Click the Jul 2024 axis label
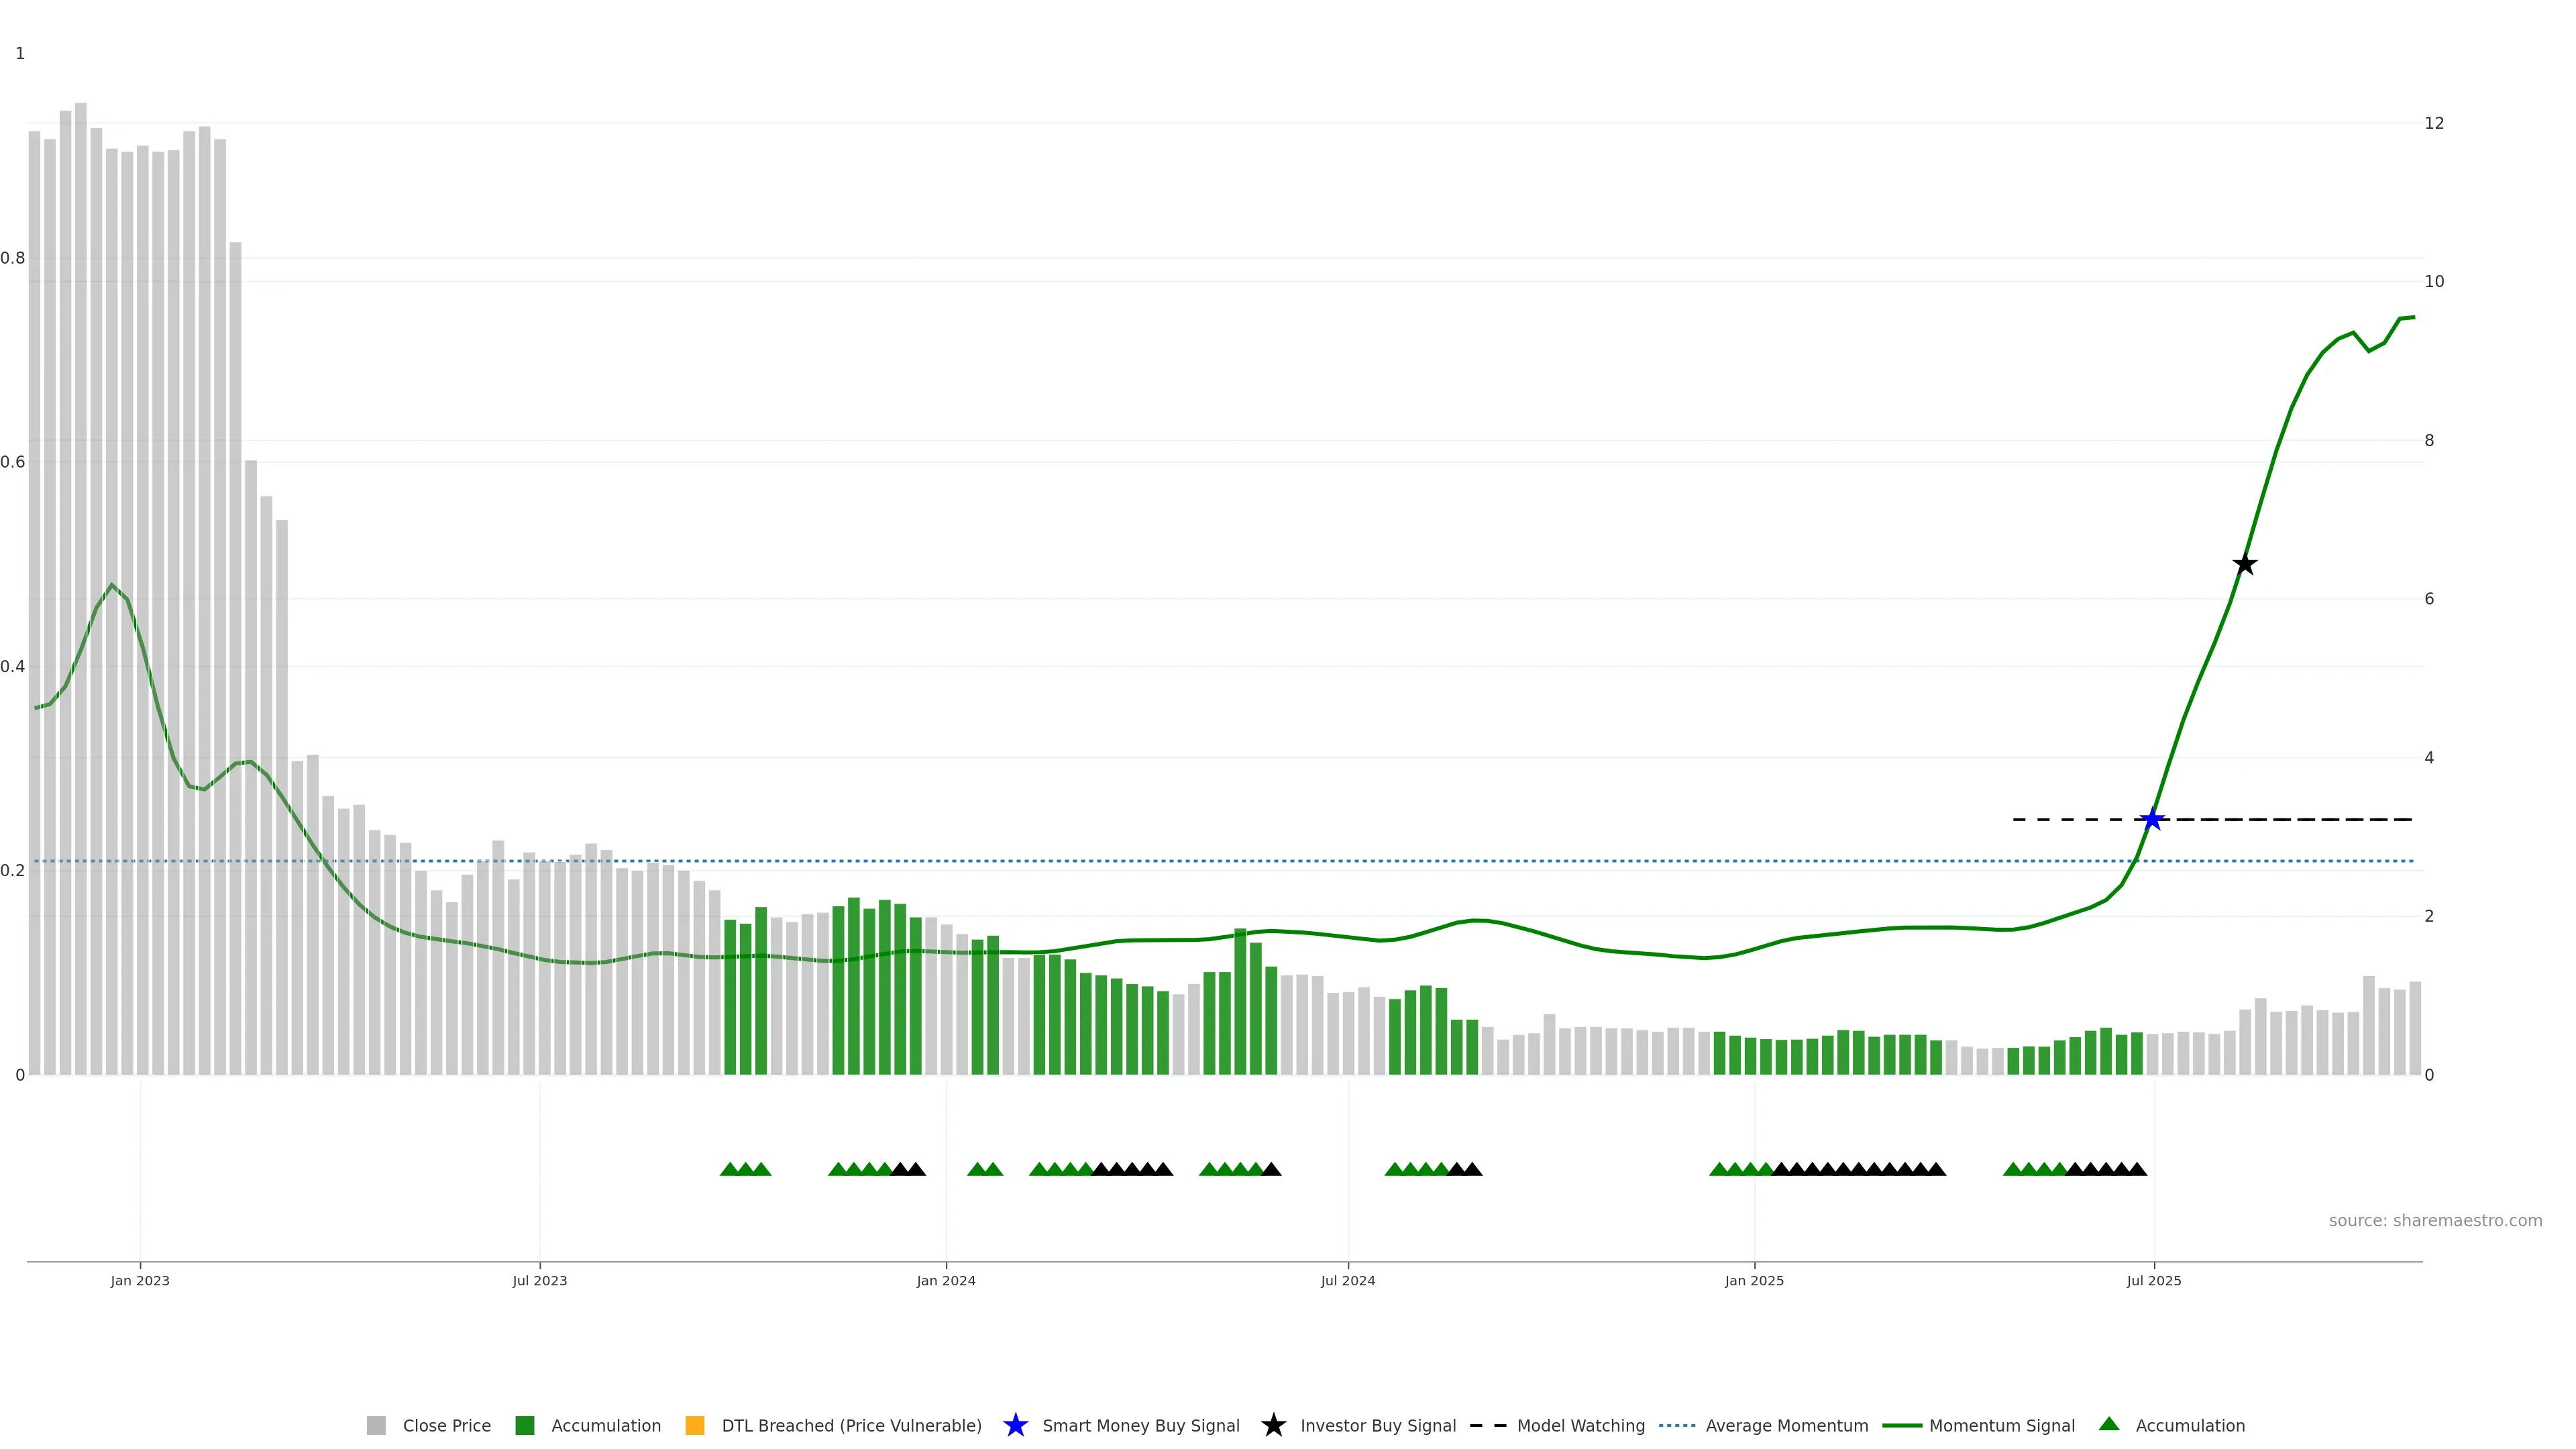This screenshot has height=1449, width=2576. (1348, 1281)
